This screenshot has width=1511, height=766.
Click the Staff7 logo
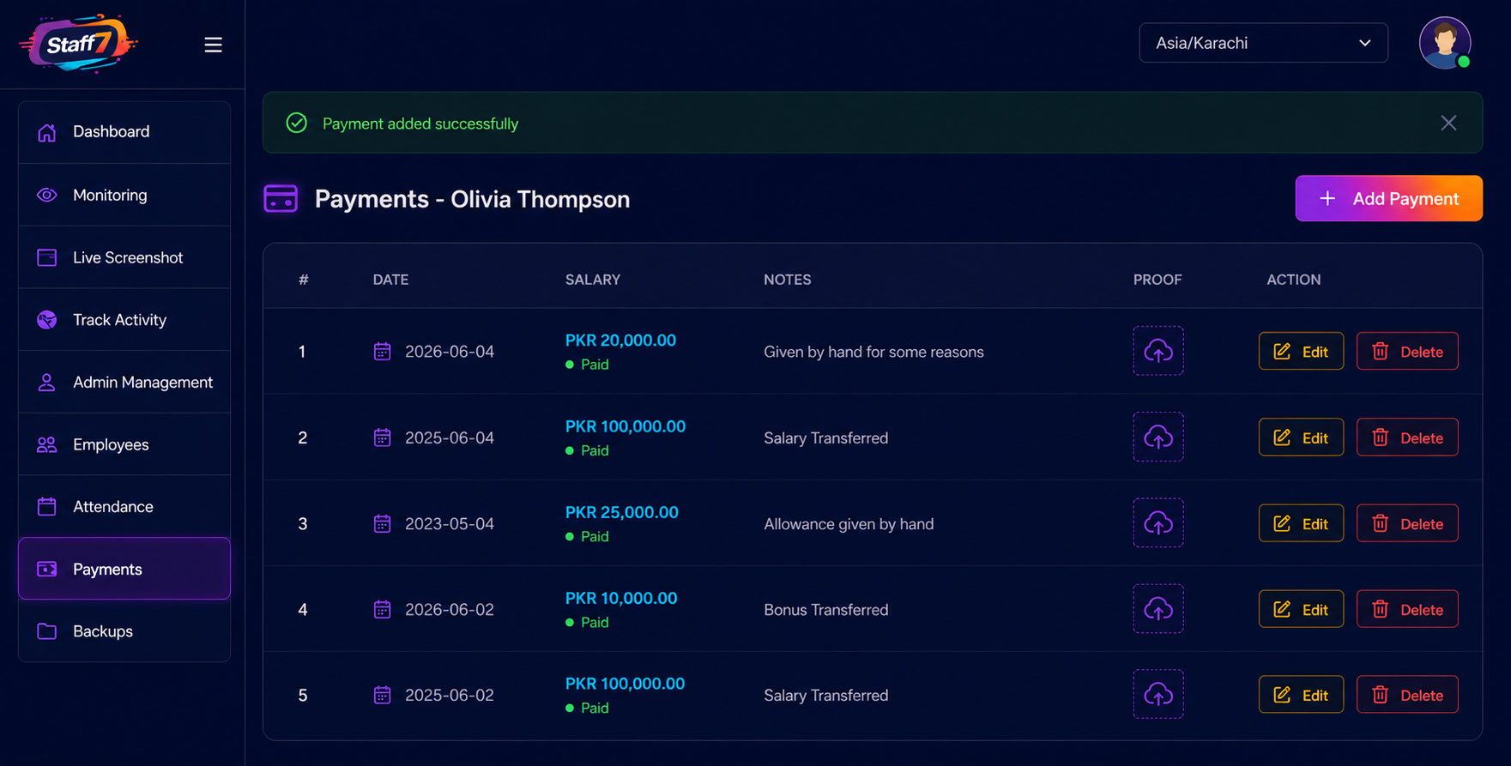click(79, 43)
